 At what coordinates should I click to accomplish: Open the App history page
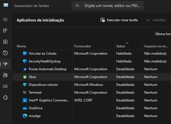tap(5, 53)
